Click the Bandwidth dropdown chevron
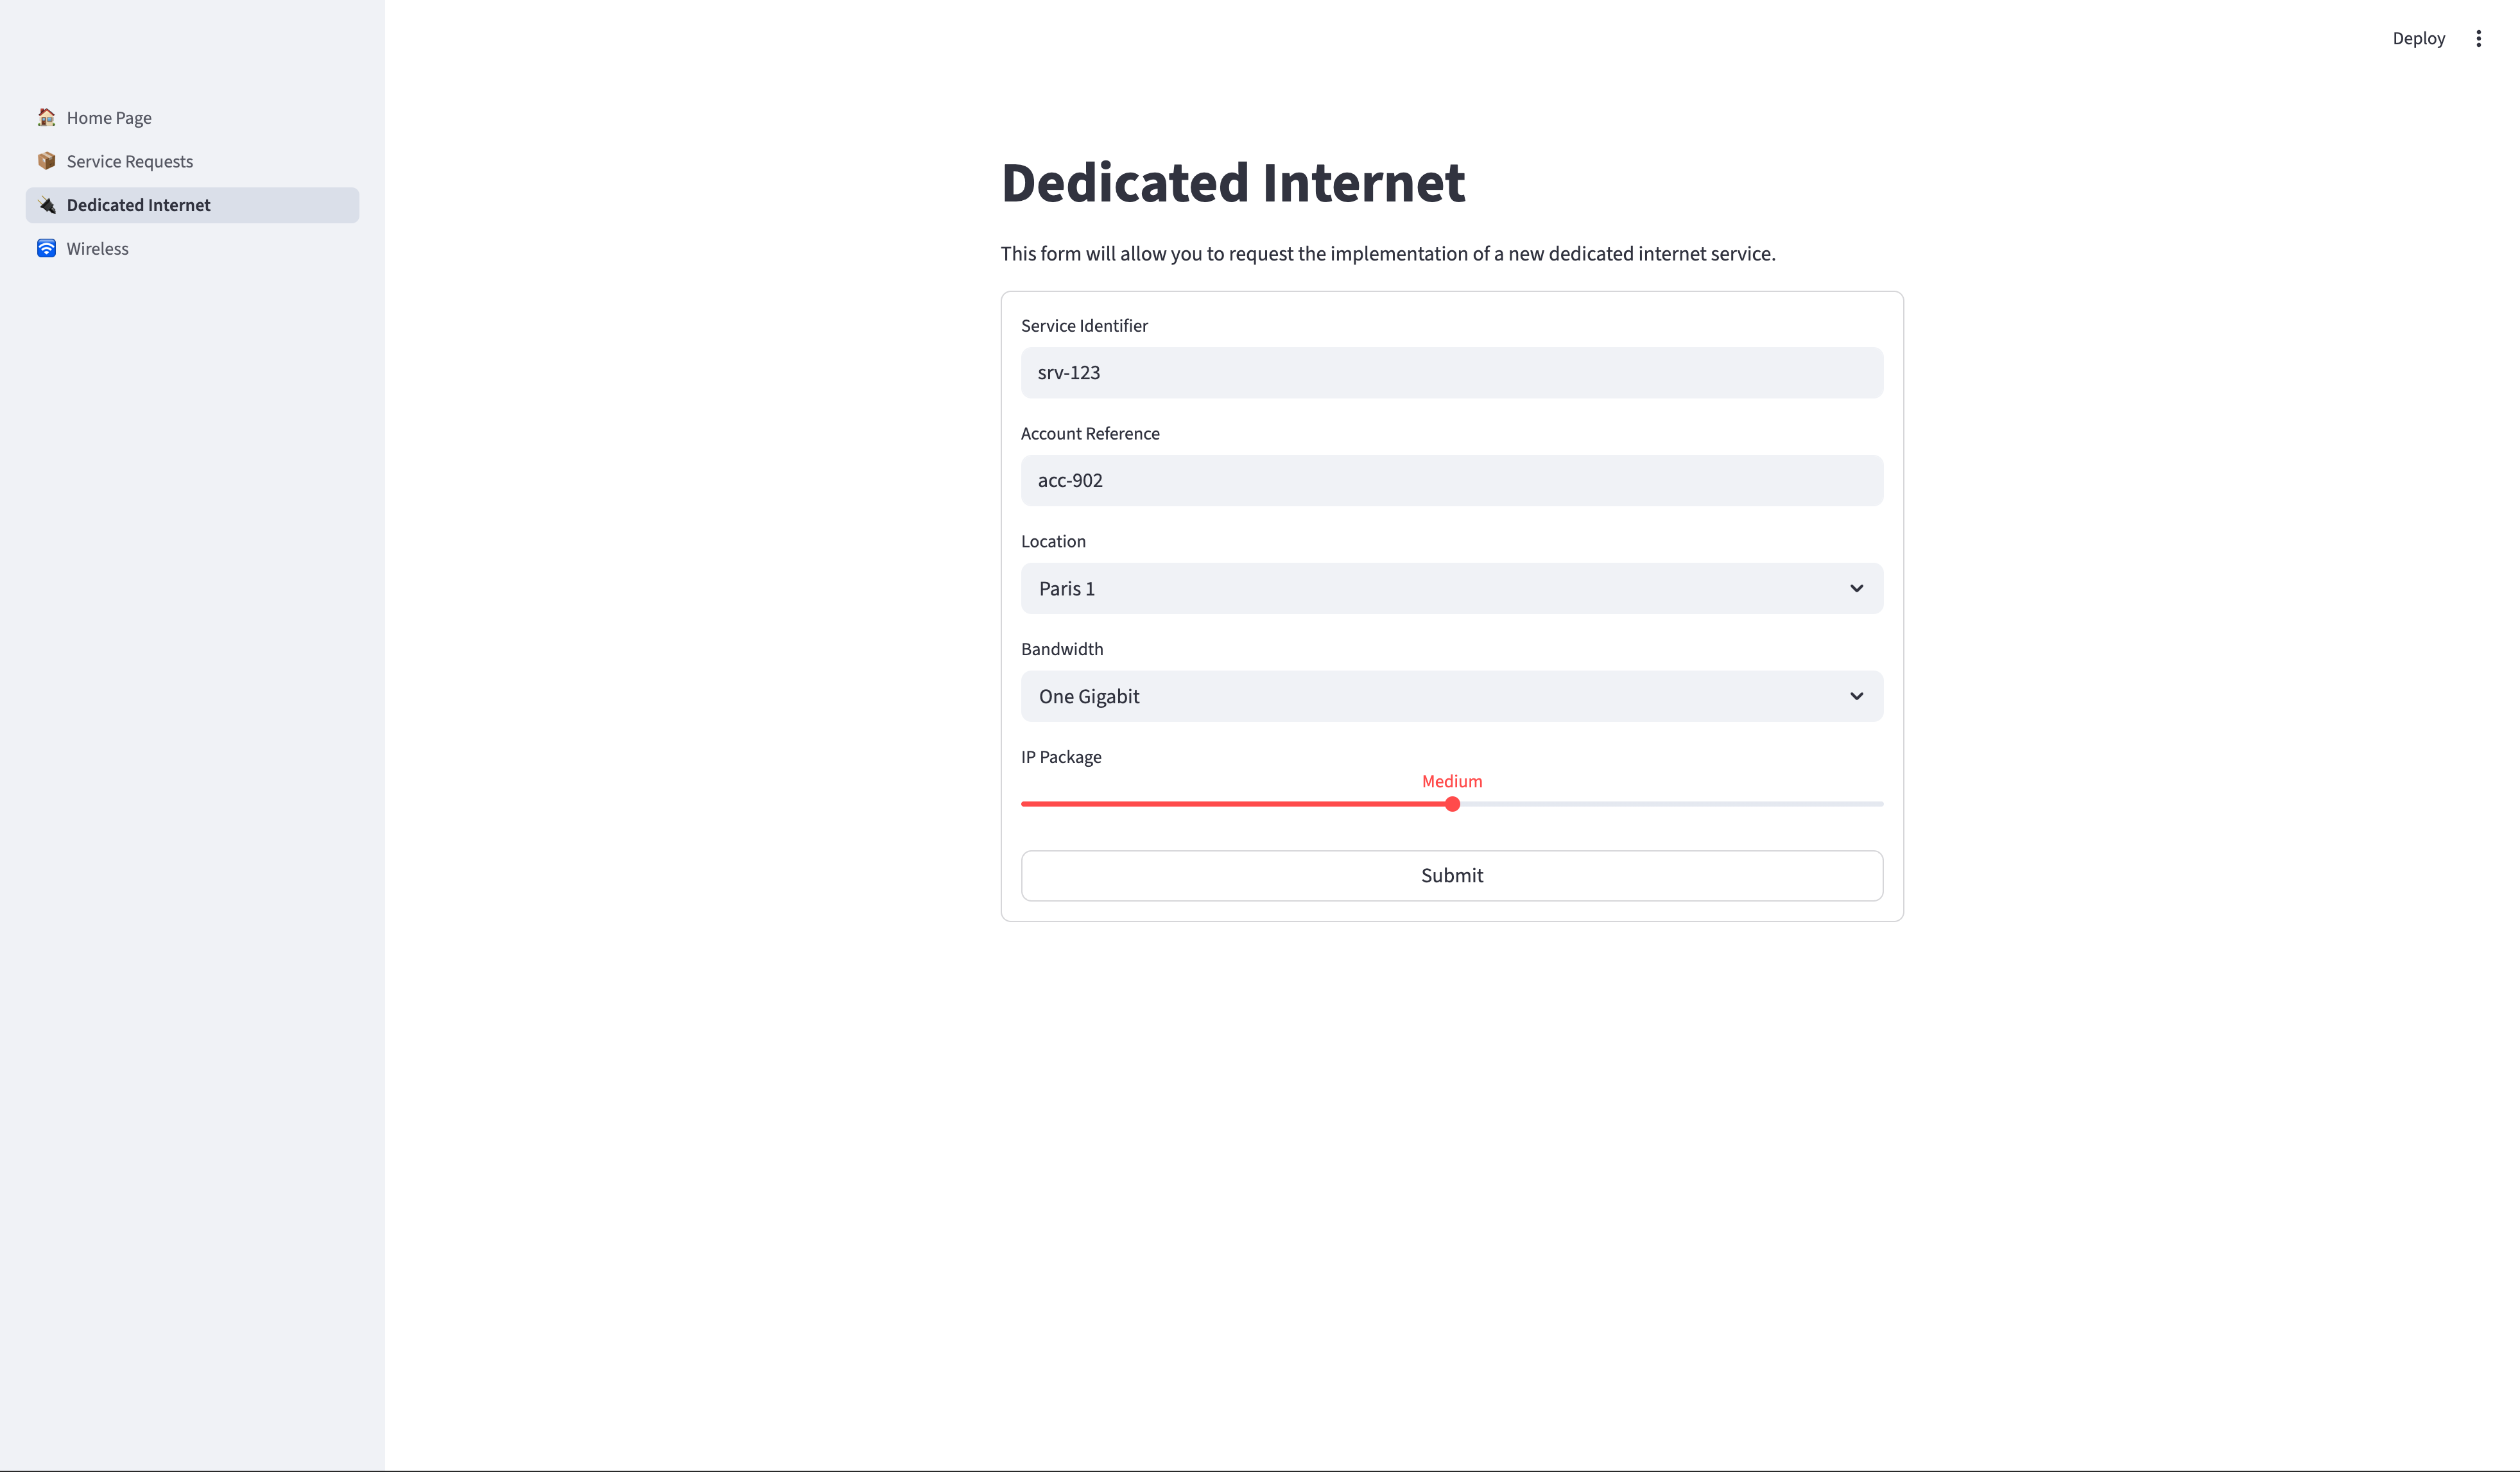2520x1472 pixels. (1856, 696)
